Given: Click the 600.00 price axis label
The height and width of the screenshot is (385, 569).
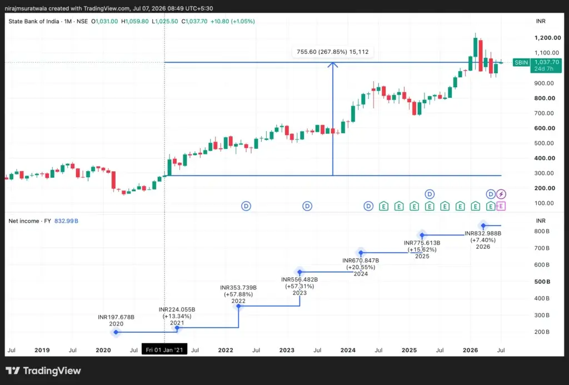Looking at the screenshot, I should click(545, 128).
